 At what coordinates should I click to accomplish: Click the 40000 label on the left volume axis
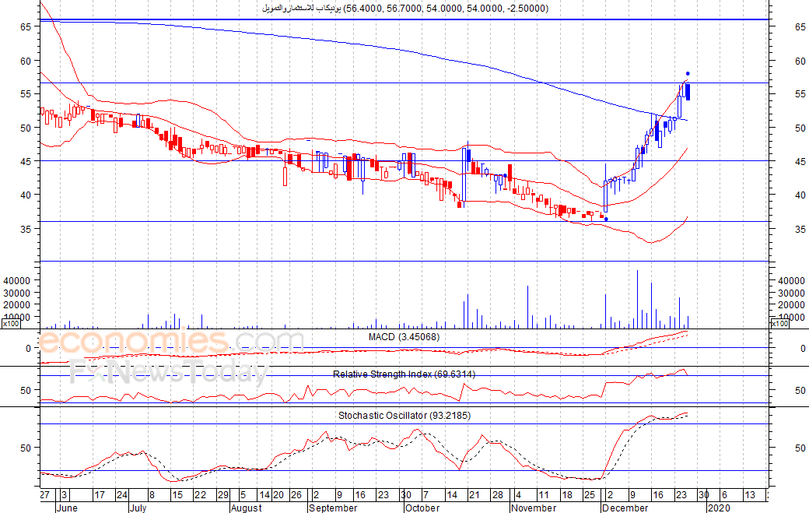(17, 280)
